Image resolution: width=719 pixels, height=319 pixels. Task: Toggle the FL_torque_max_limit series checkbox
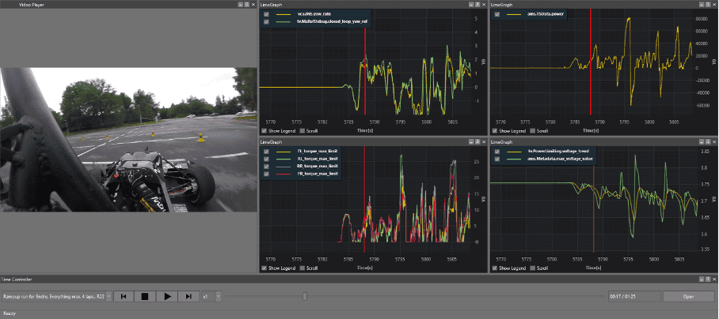point(267,150)
